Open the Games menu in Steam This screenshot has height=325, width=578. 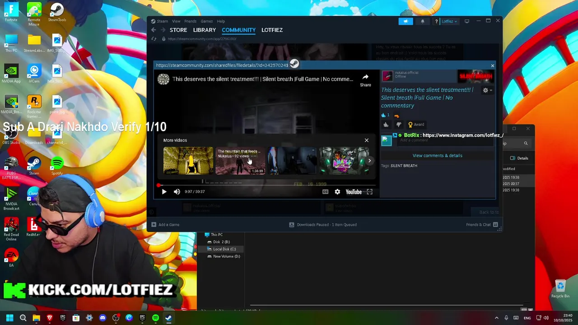pyautogui.click(x=206, y=21)
